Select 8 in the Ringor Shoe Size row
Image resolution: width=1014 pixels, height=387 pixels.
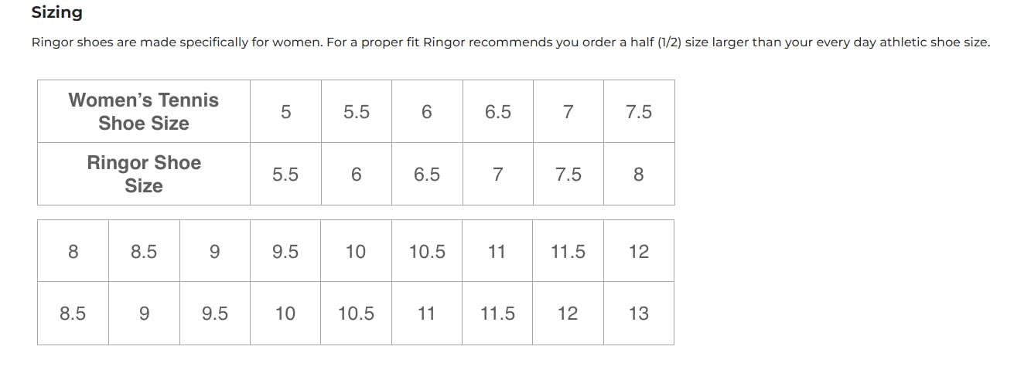click(x=639, y=174)
